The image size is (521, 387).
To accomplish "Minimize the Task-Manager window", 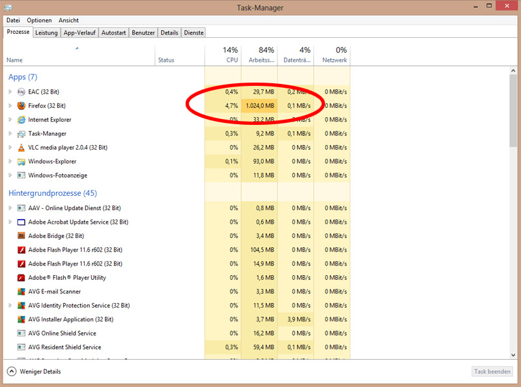I will click(475, 7).
